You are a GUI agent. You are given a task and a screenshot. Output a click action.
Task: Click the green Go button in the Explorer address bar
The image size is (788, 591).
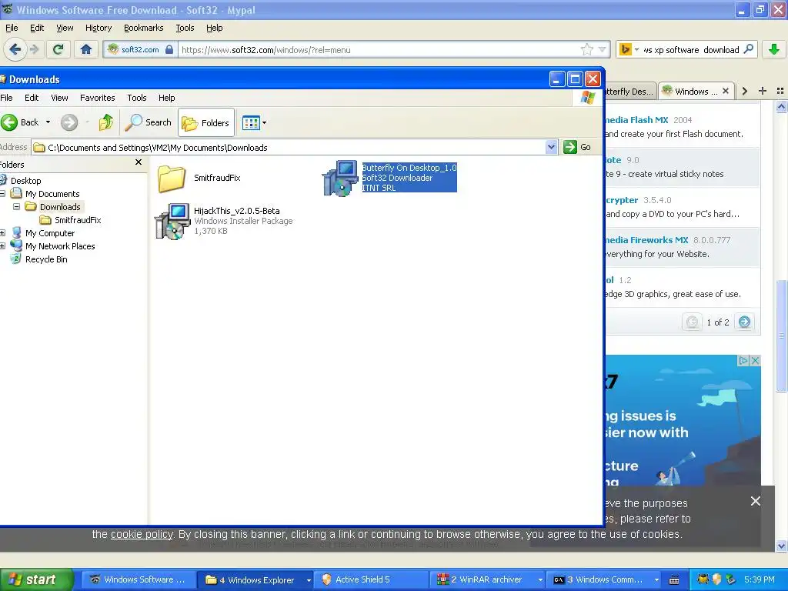click(577, 147)
